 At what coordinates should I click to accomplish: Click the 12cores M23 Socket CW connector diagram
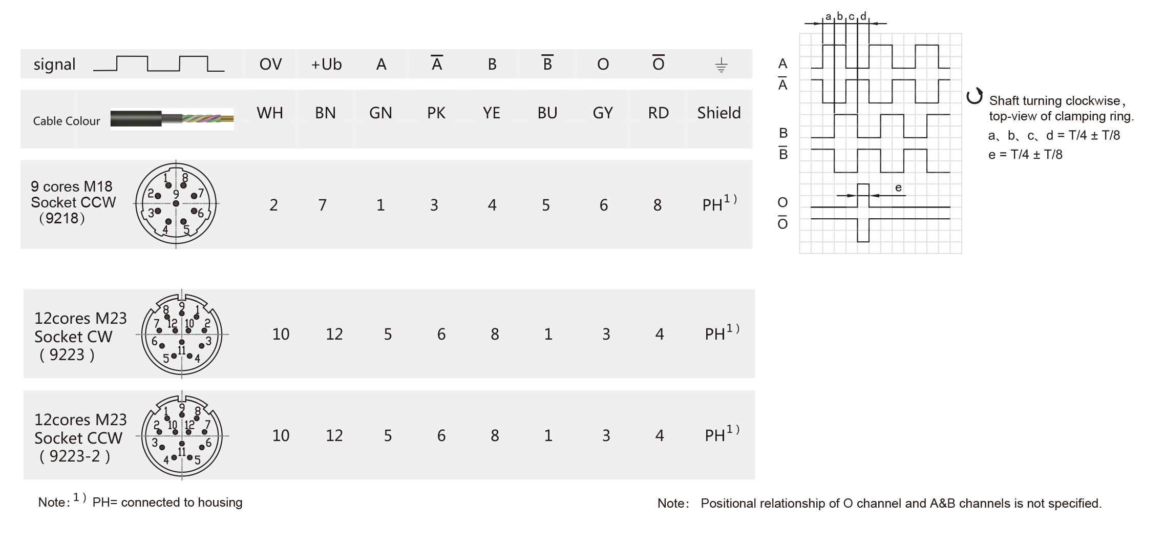tap(182, 334)
